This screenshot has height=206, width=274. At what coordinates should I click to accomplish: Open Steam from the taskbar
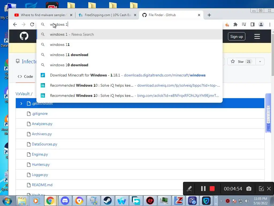(x=108, y=201)
